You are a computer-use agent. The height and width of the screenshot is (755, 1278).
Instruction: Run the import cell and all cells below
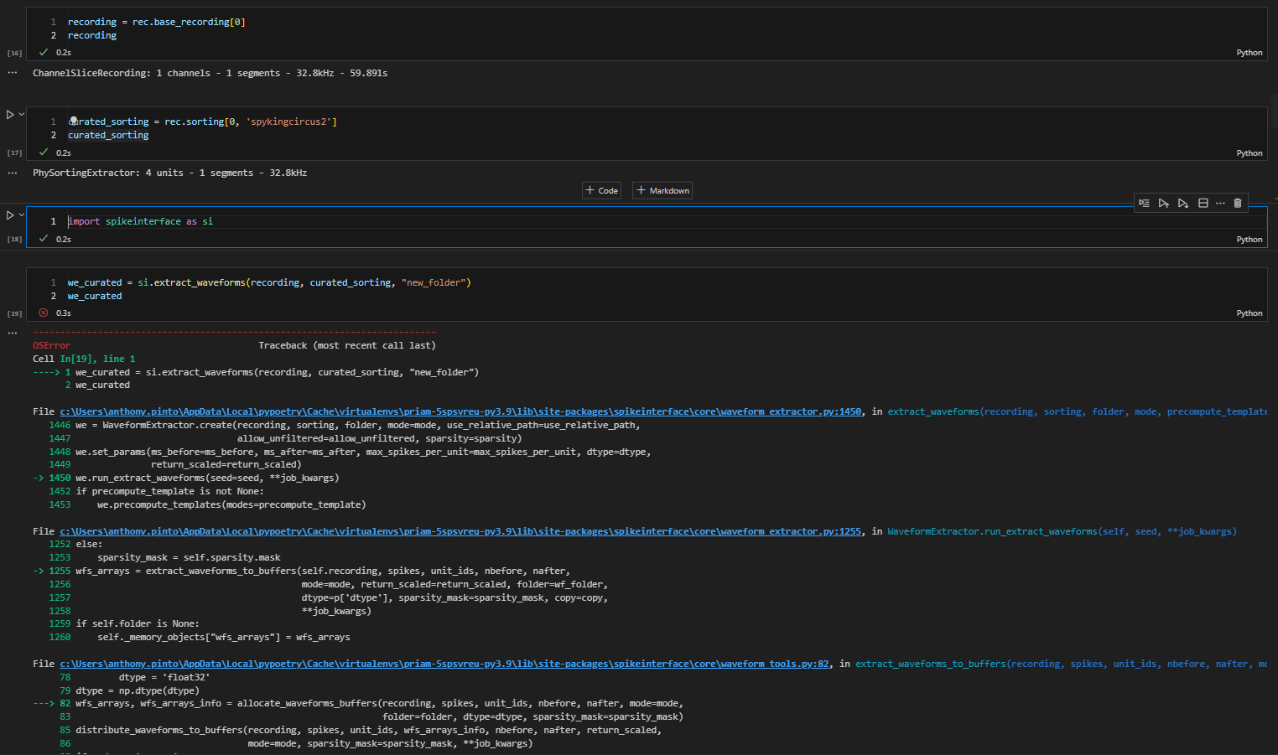(x=1182, y=203)
